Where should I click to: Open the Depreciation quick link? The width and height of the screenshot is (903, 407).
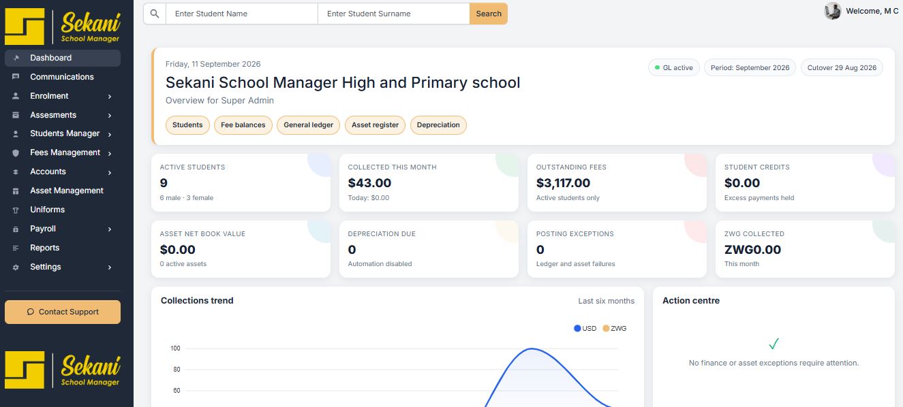point(438,125)
